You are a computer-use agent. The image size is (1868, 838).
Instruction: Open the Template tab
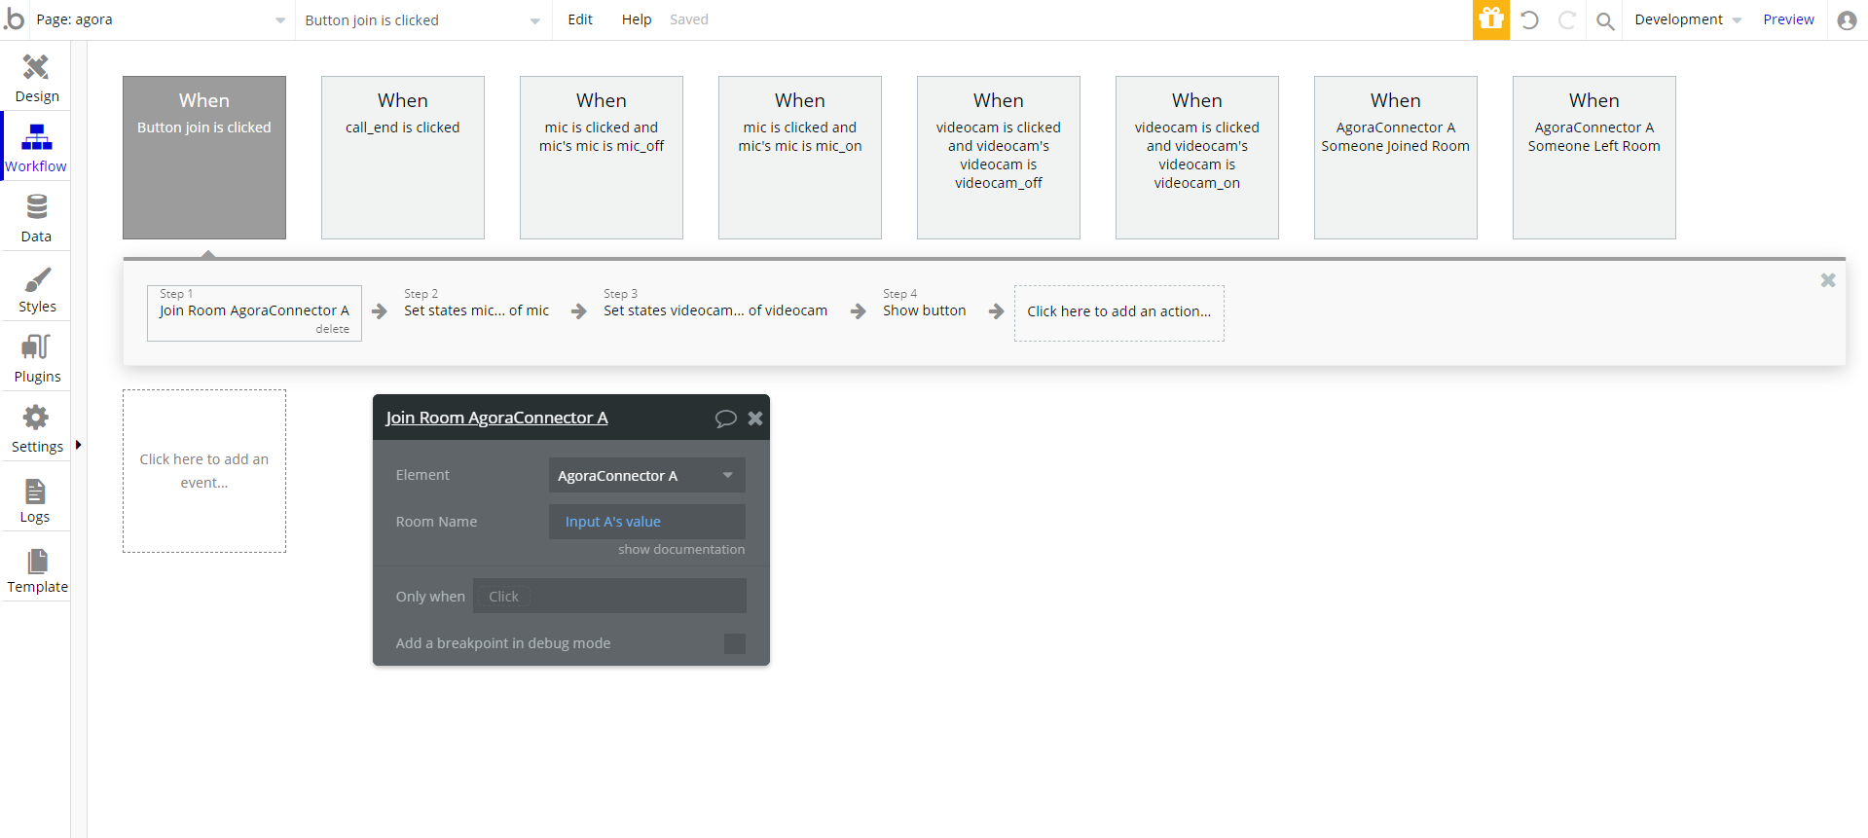(36, 568)
